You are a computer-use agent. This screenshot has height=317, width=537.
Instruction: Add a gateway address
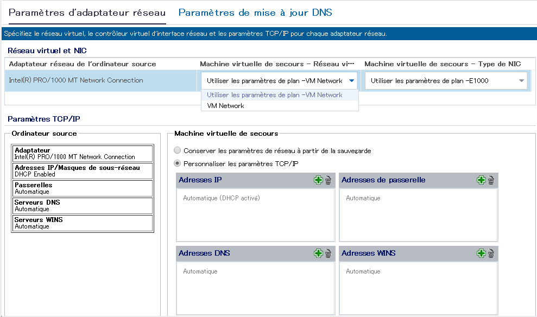(481, 180)
